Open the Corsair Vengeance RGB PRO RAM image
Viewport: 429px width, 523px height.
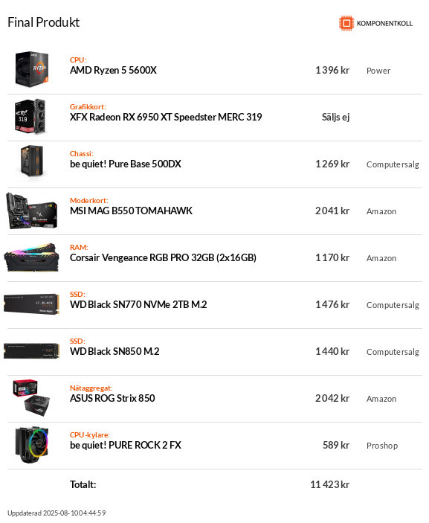(32, 257)
